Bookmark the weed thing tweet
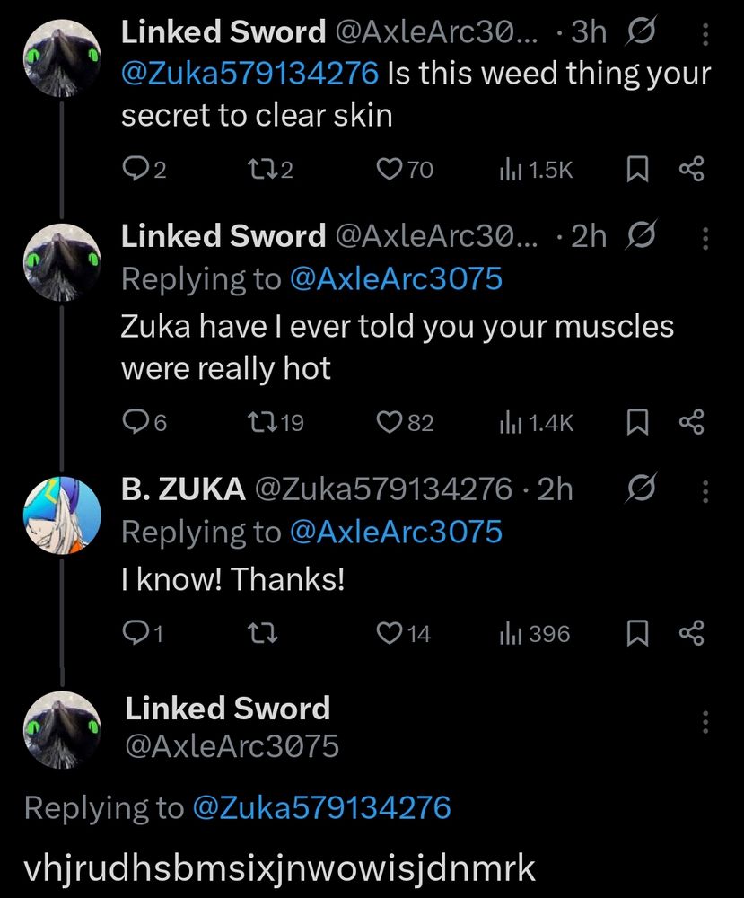Image resolution: width=744 pixels, height=898 pixels. (x=636, y=169)
